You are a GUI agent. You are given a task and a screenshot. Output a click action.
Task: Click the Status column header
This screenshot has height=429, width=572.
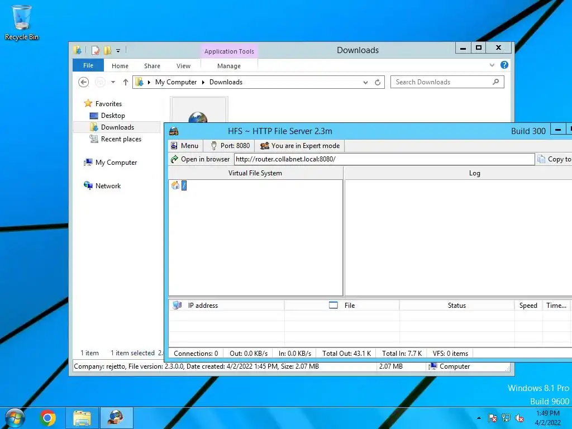(457, 306)
